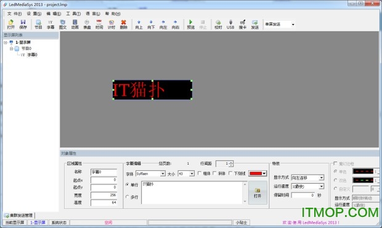Open the 文件(F) menu

click(14, 14)
